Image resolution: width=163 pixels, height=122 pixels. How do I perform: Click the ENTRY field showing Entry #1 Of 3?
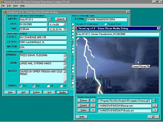point(33,19)
